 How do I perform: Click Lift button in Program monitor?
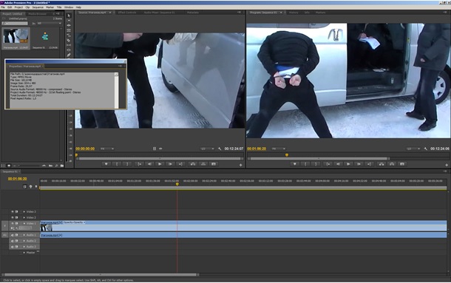(382, 164)
